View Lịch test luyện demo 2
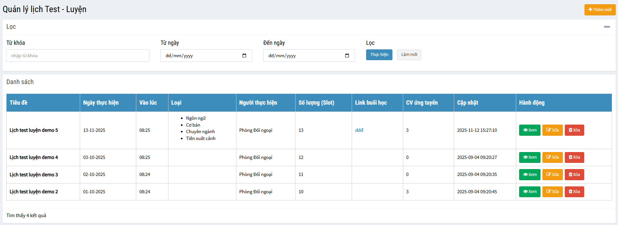Viewport: 618px width, 225px height. [x=529, y=192]
